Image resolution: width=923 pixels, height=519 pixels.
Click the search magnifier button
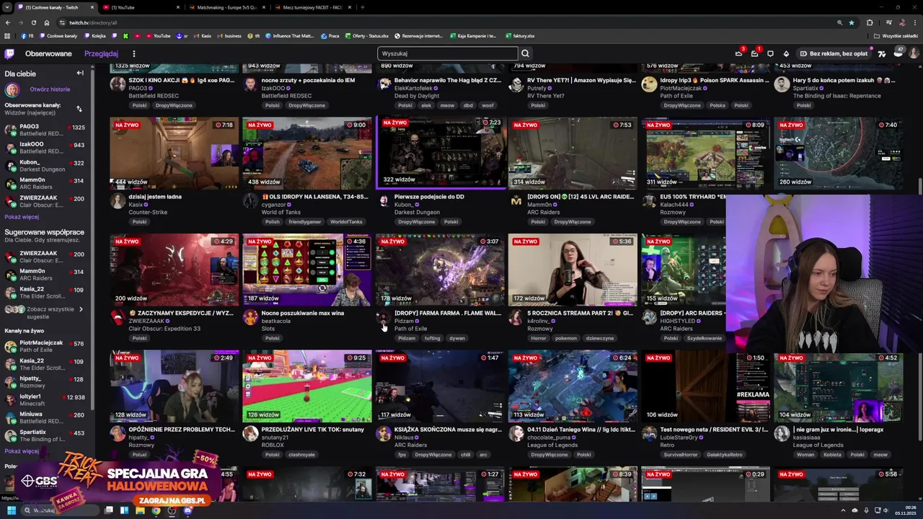[525, 53]
